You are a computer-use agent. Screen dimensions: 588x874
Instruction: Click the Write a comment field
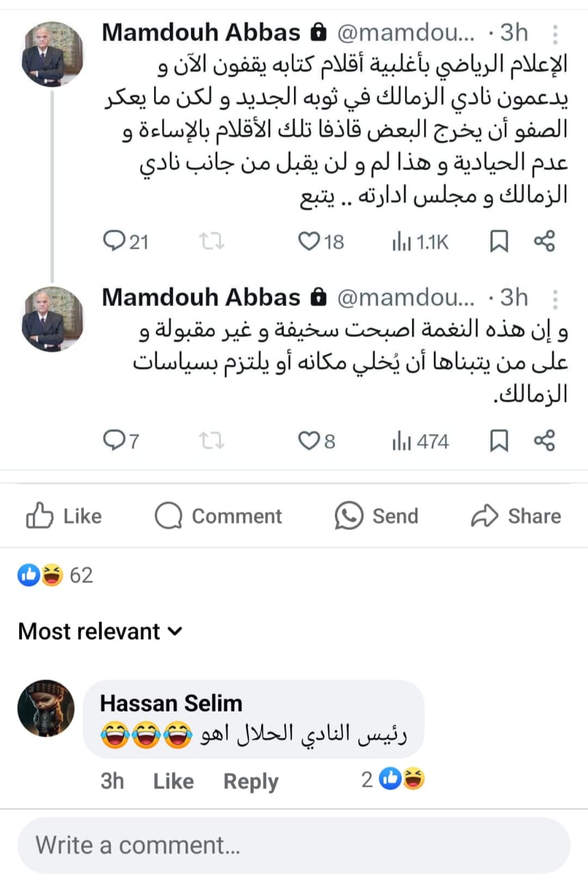point(293,845)
